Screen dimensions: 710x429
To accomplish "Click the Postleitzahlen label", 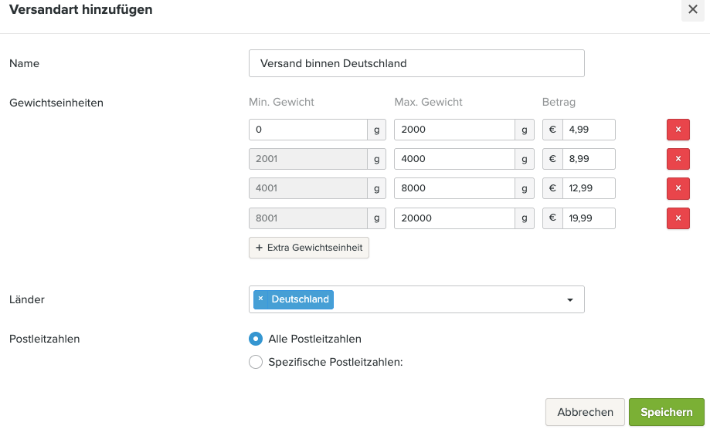I will point(44,339).
